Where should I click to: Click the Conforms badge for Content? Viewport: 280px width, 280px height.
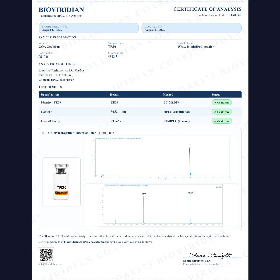point(222,112)
